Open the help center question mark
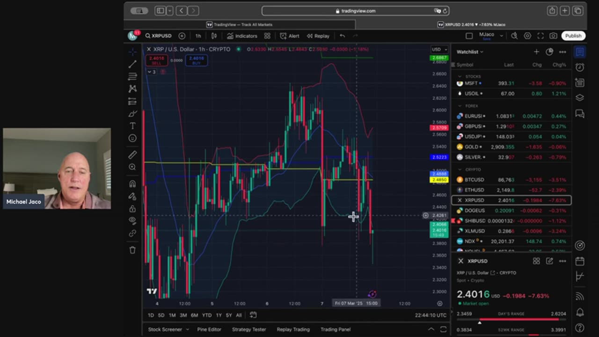Viewport: 599px width, 337px height. pos(580,328)
